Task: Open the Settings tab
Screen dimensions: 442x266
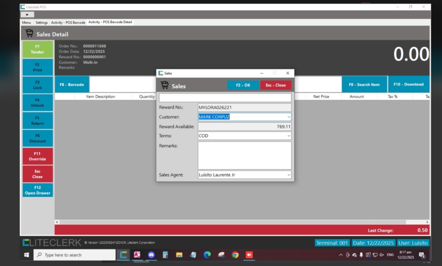Action: click(x=41, y=23)
